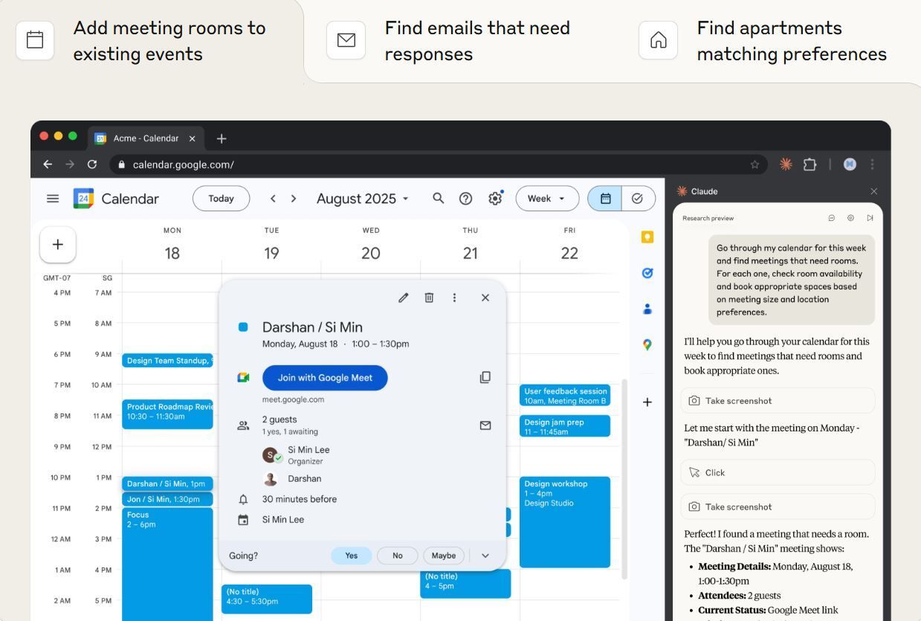
Task: RSVP Yes to the event
Action: click(x=352, y=556)
